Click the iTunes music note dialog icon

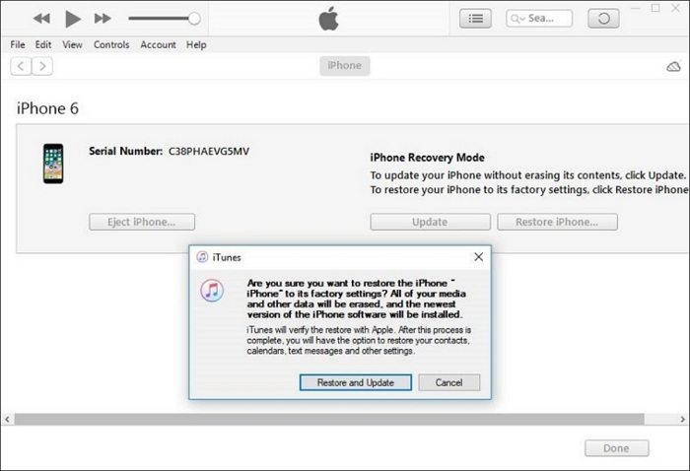click(x=212, y=291)
